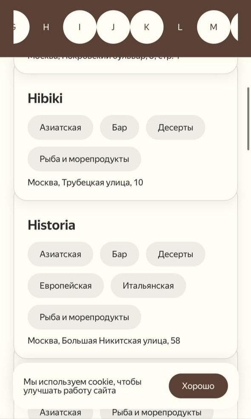Open the Hibiki address Трубецкая улица, 10
This screenshot has height=419, width=251.
86,182
